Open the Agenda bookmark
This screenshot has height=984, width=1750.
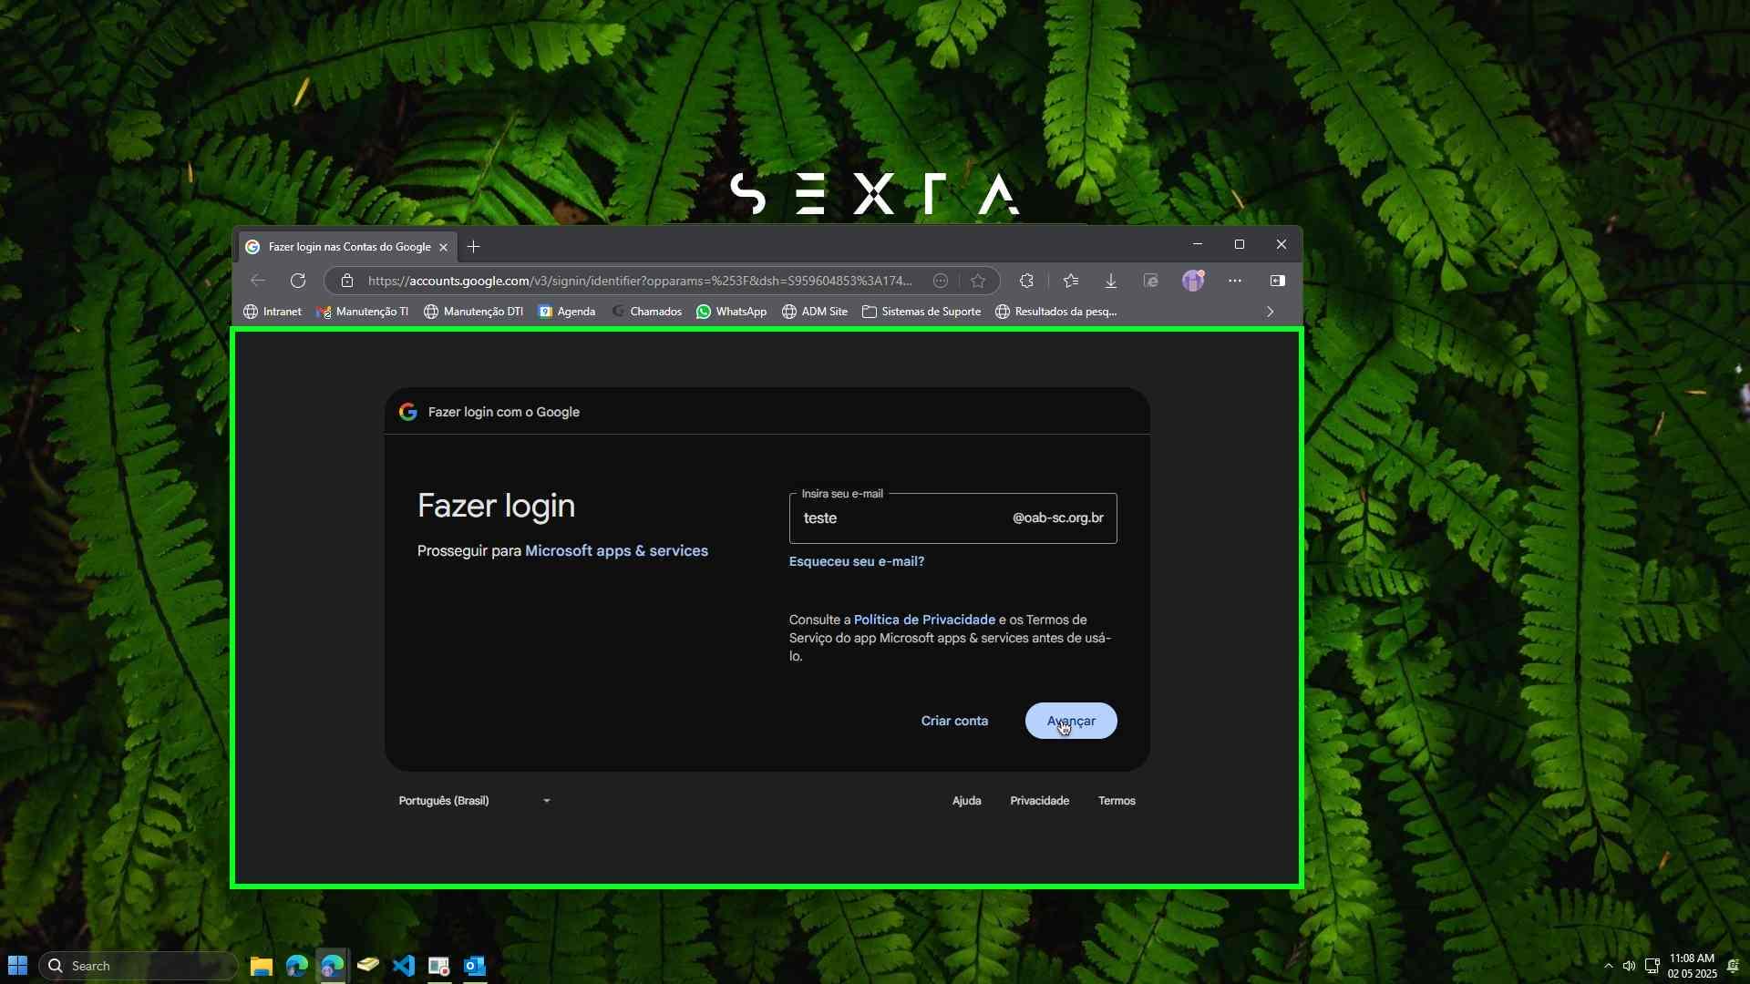click(x=567, y=312)
